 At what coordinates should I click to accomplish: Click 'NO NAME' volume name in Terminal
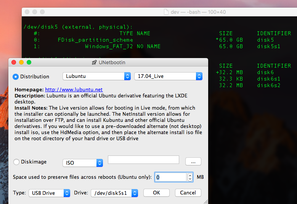coord(149,47)
